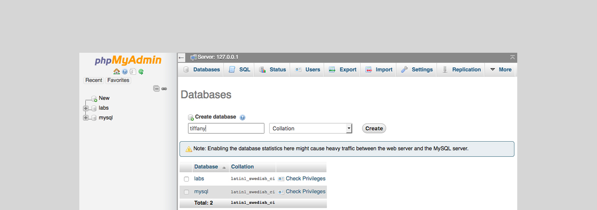Expand the mysql database tree node
The width and height of the screenshot is (597, 210).
(x=86, y=118)
